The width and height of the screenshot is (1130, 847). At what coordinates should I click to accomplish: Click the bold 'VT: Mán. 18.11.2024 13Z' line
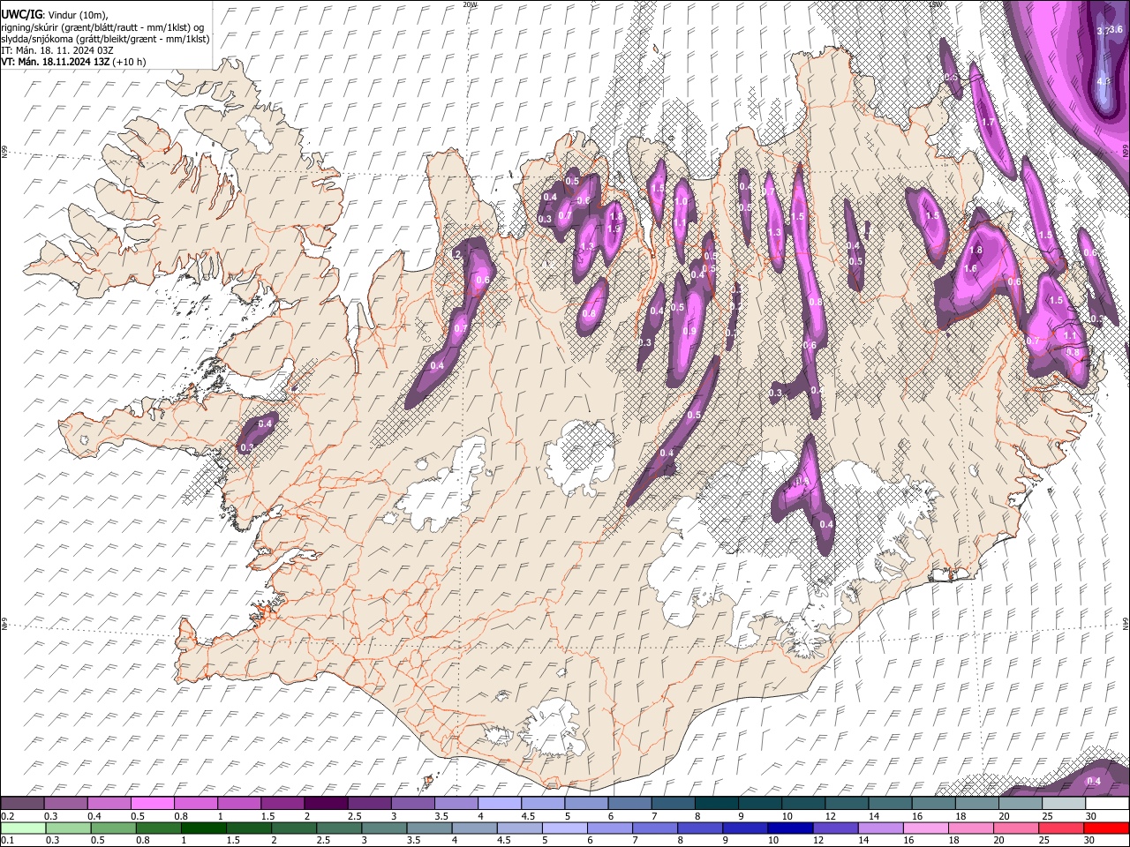pyautogui.click(x=74, y=62)
